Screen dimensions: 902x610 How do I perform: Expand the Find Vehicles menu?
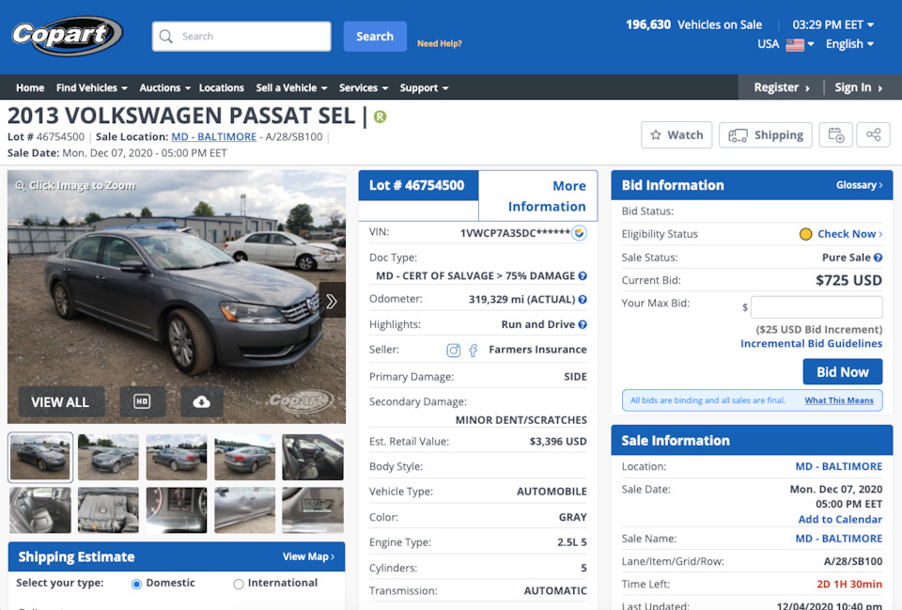(91, 88)
